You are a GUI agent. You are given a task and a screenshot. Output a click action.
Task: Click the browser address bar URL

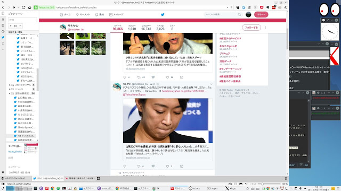tap(77, 7)
